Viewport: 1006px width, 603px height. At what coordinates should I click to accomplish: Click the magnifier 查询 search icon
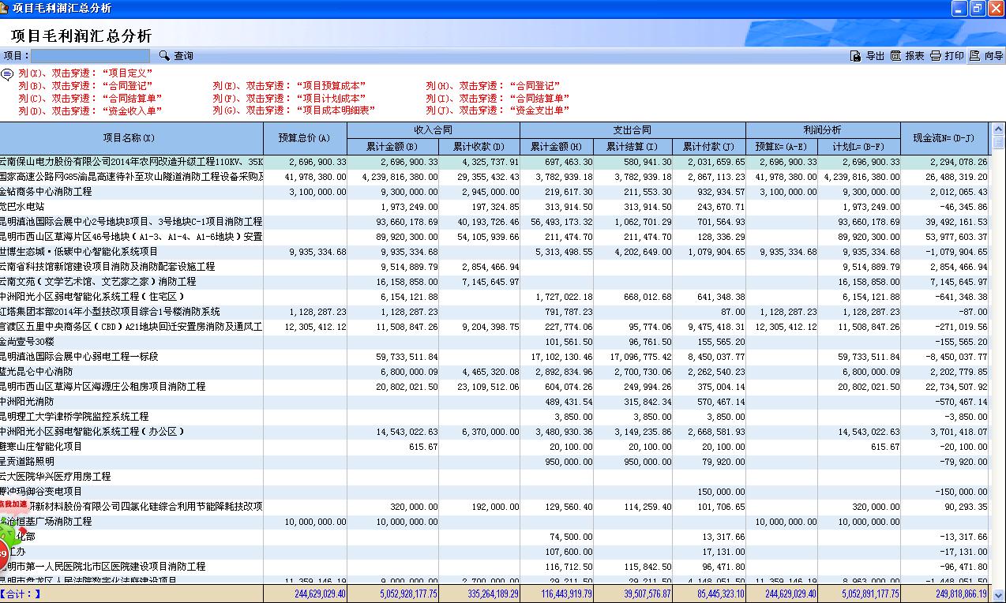(x=164, y=56)
